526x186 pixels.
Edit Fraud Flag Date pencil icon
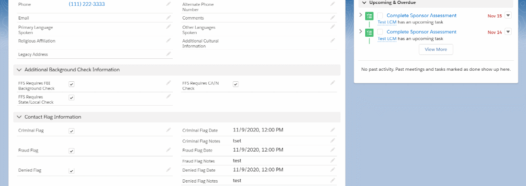point(333,150)
